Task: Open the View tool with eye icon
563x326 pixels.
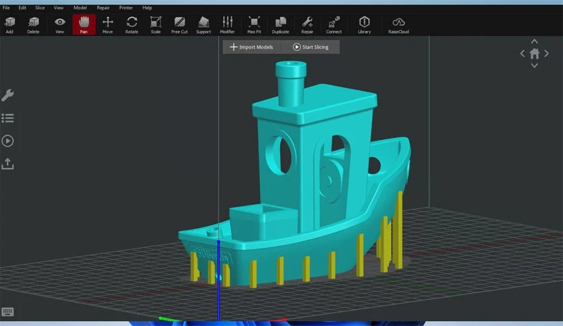Action: pyautogui.click(x=60, y=25)
